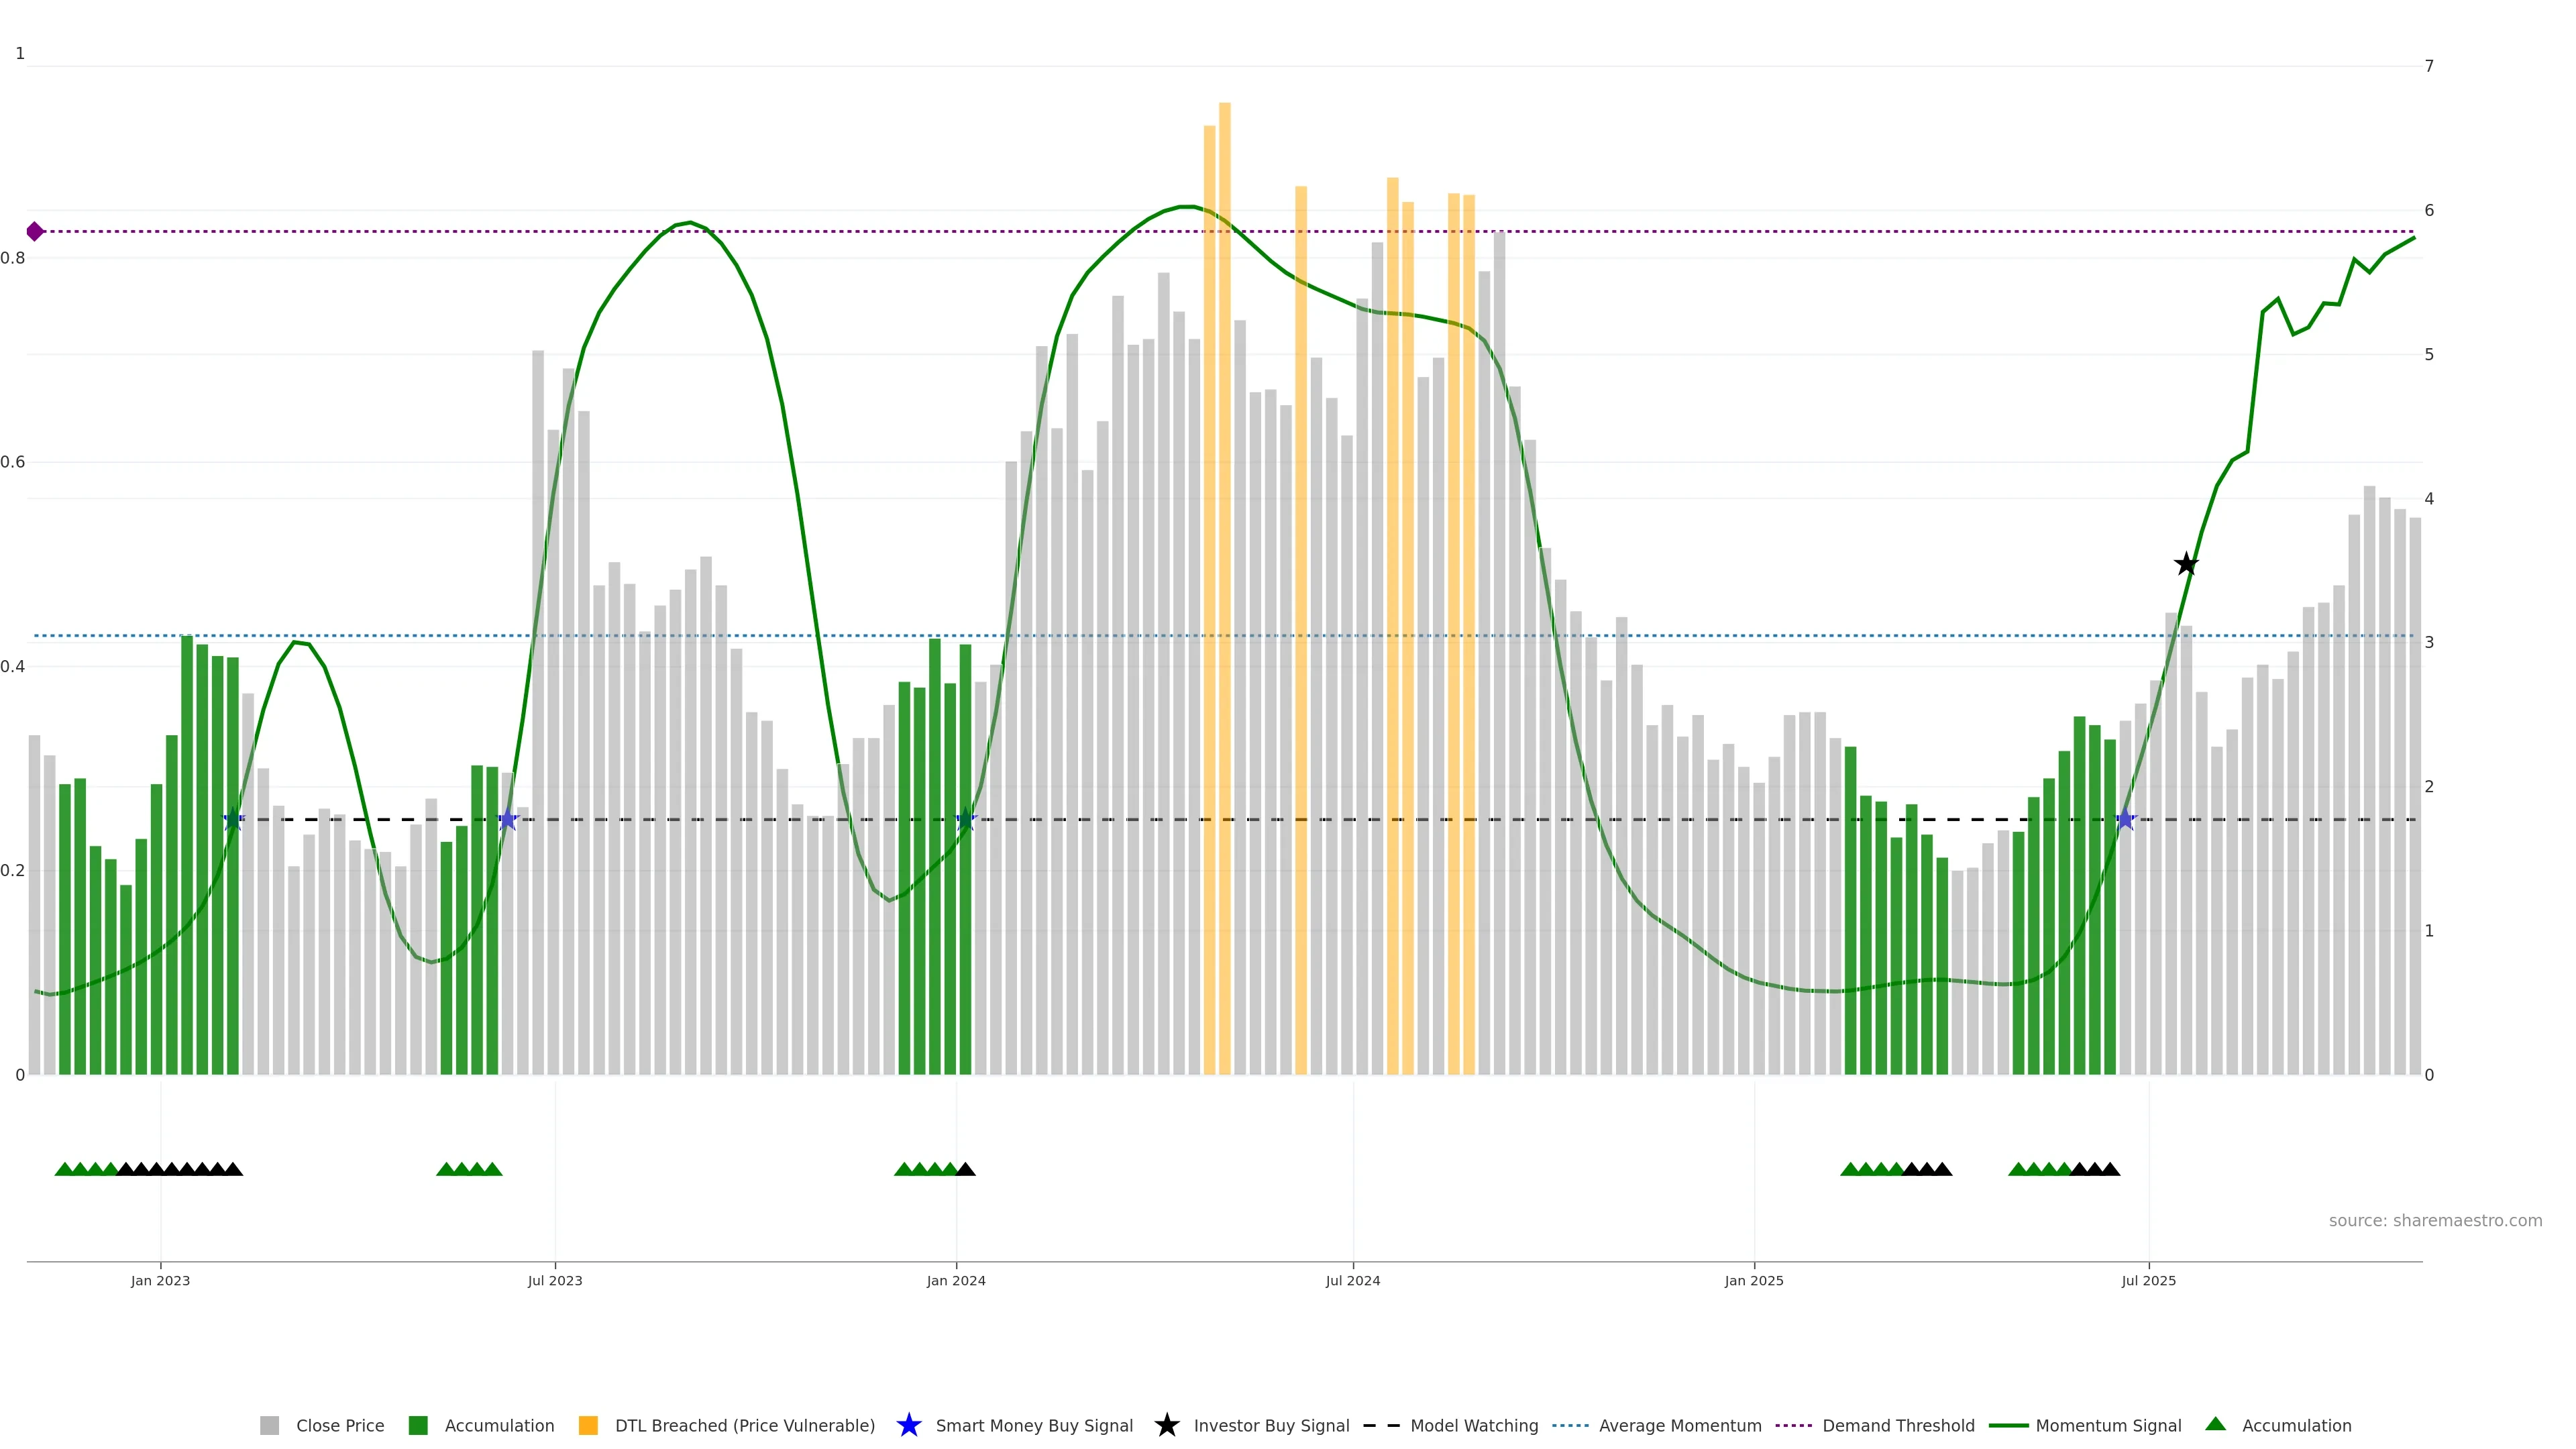Click the purple diamond Demand Threshold marker
The height and width of the screenshot is (1449, 2576).
pos(35,232)
